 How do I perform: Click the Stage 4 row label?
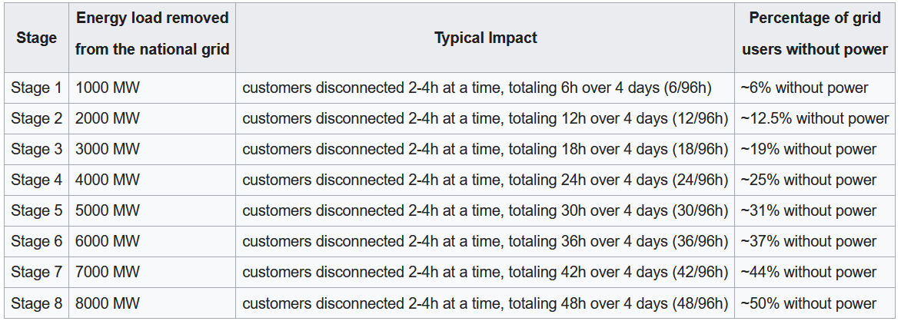(36, 180)
